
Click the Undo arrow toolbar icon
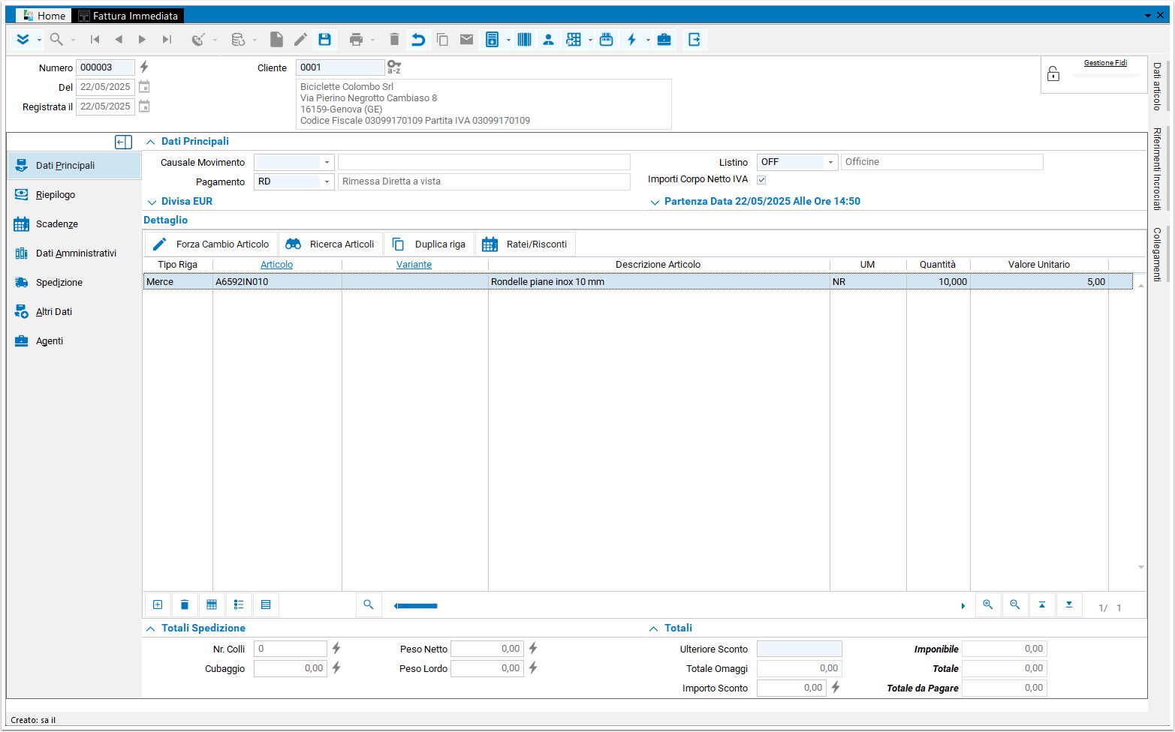[418, 40]
